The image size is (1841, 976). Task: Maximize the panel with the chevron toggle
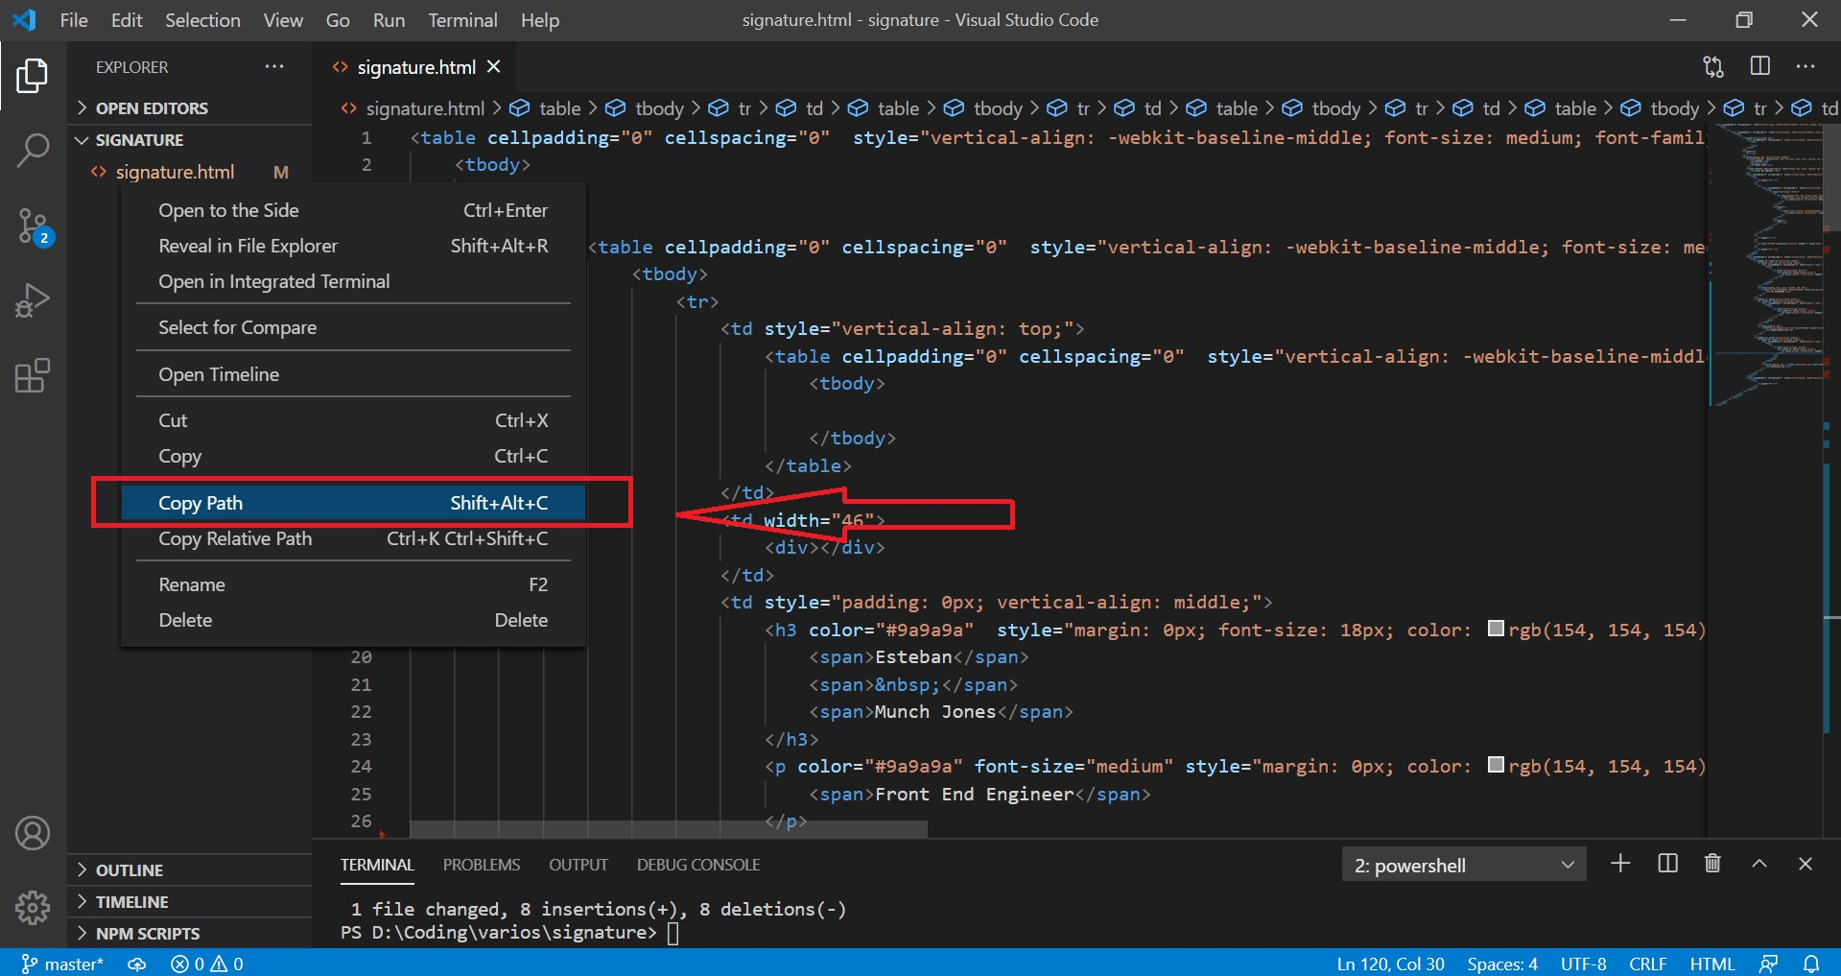pyautogui.click(x=1759, y=863)
